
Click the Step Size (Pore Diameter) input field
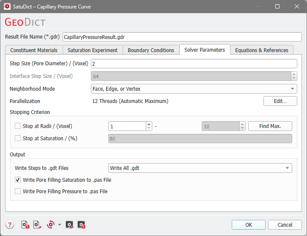coord(194,64)
